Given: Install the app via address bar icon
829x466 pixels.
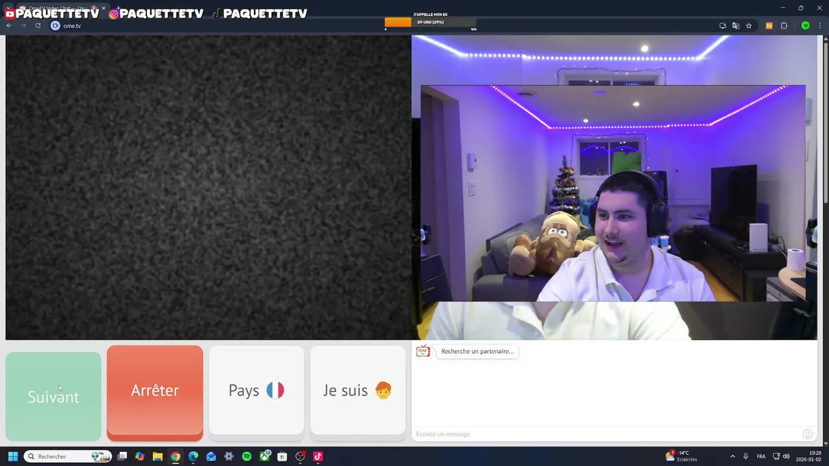Looking at the screenshot, I should 723,26.
